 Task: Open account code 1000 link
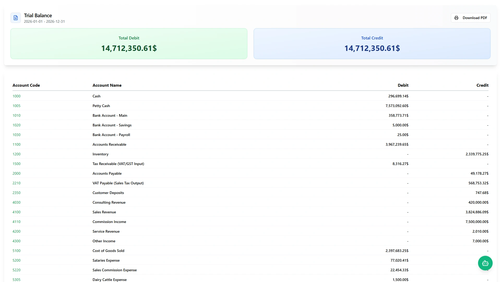click(x=16, y=96)
